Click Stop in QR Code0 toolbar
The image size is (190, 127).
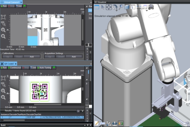pos(25,68)
